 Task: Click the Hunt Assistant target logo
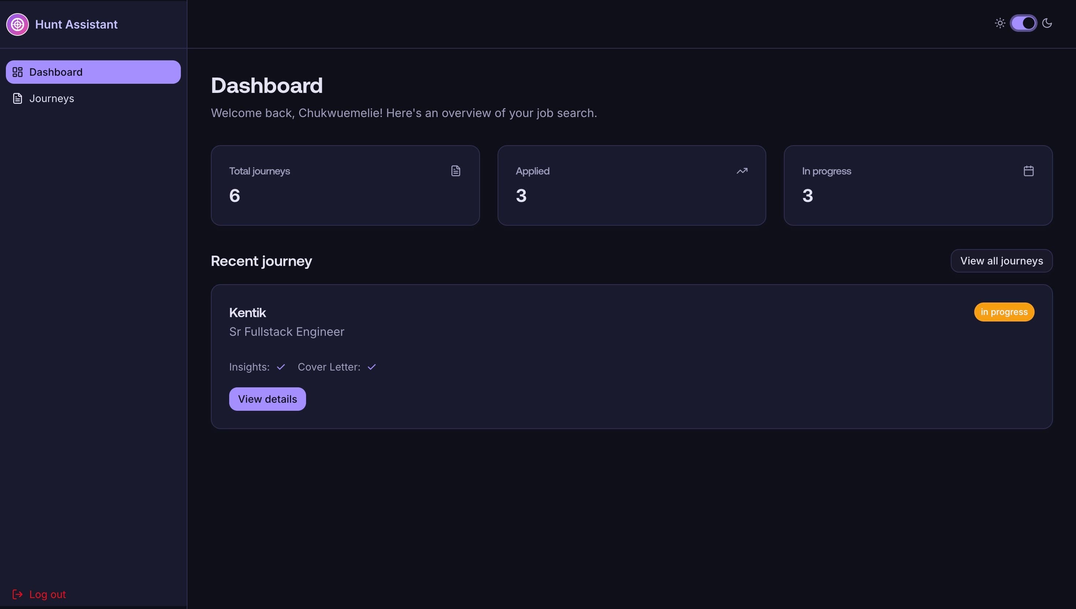click(17, 24)
